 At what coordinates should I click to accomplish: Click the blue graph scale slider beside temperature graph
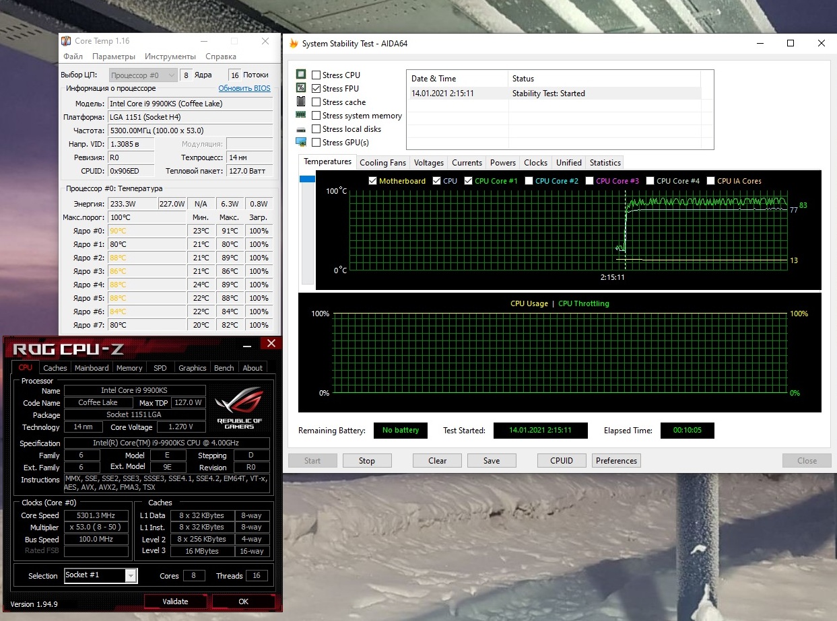(x=307, y=179)
